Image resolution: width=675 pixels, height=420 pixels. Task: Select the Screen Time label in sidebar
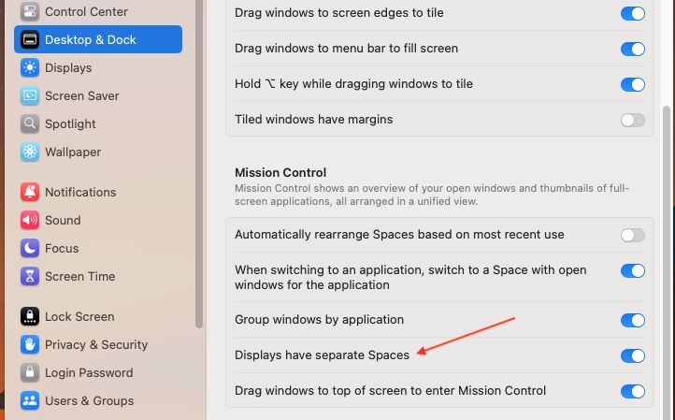click(x=79, y=276)
